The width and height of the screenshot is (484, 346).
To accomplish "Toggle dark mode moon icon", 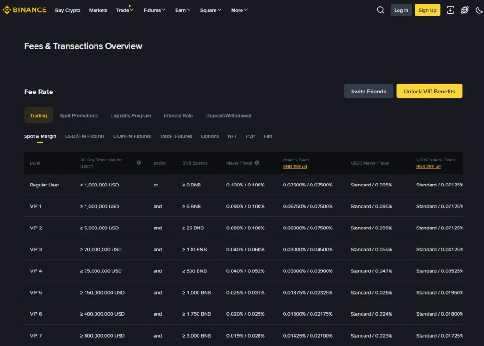I will [x=479, y=10].
